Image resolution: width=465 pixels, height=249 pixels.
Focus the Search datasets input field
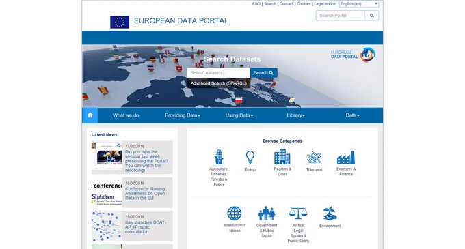219,73
